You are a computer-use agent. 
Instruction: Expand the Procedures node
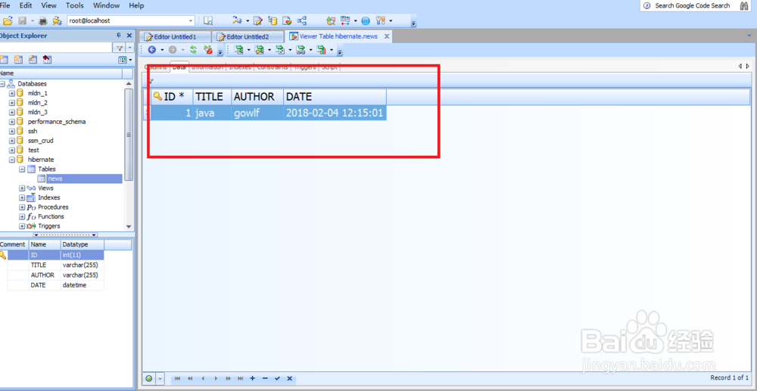[x=22, y=206]
